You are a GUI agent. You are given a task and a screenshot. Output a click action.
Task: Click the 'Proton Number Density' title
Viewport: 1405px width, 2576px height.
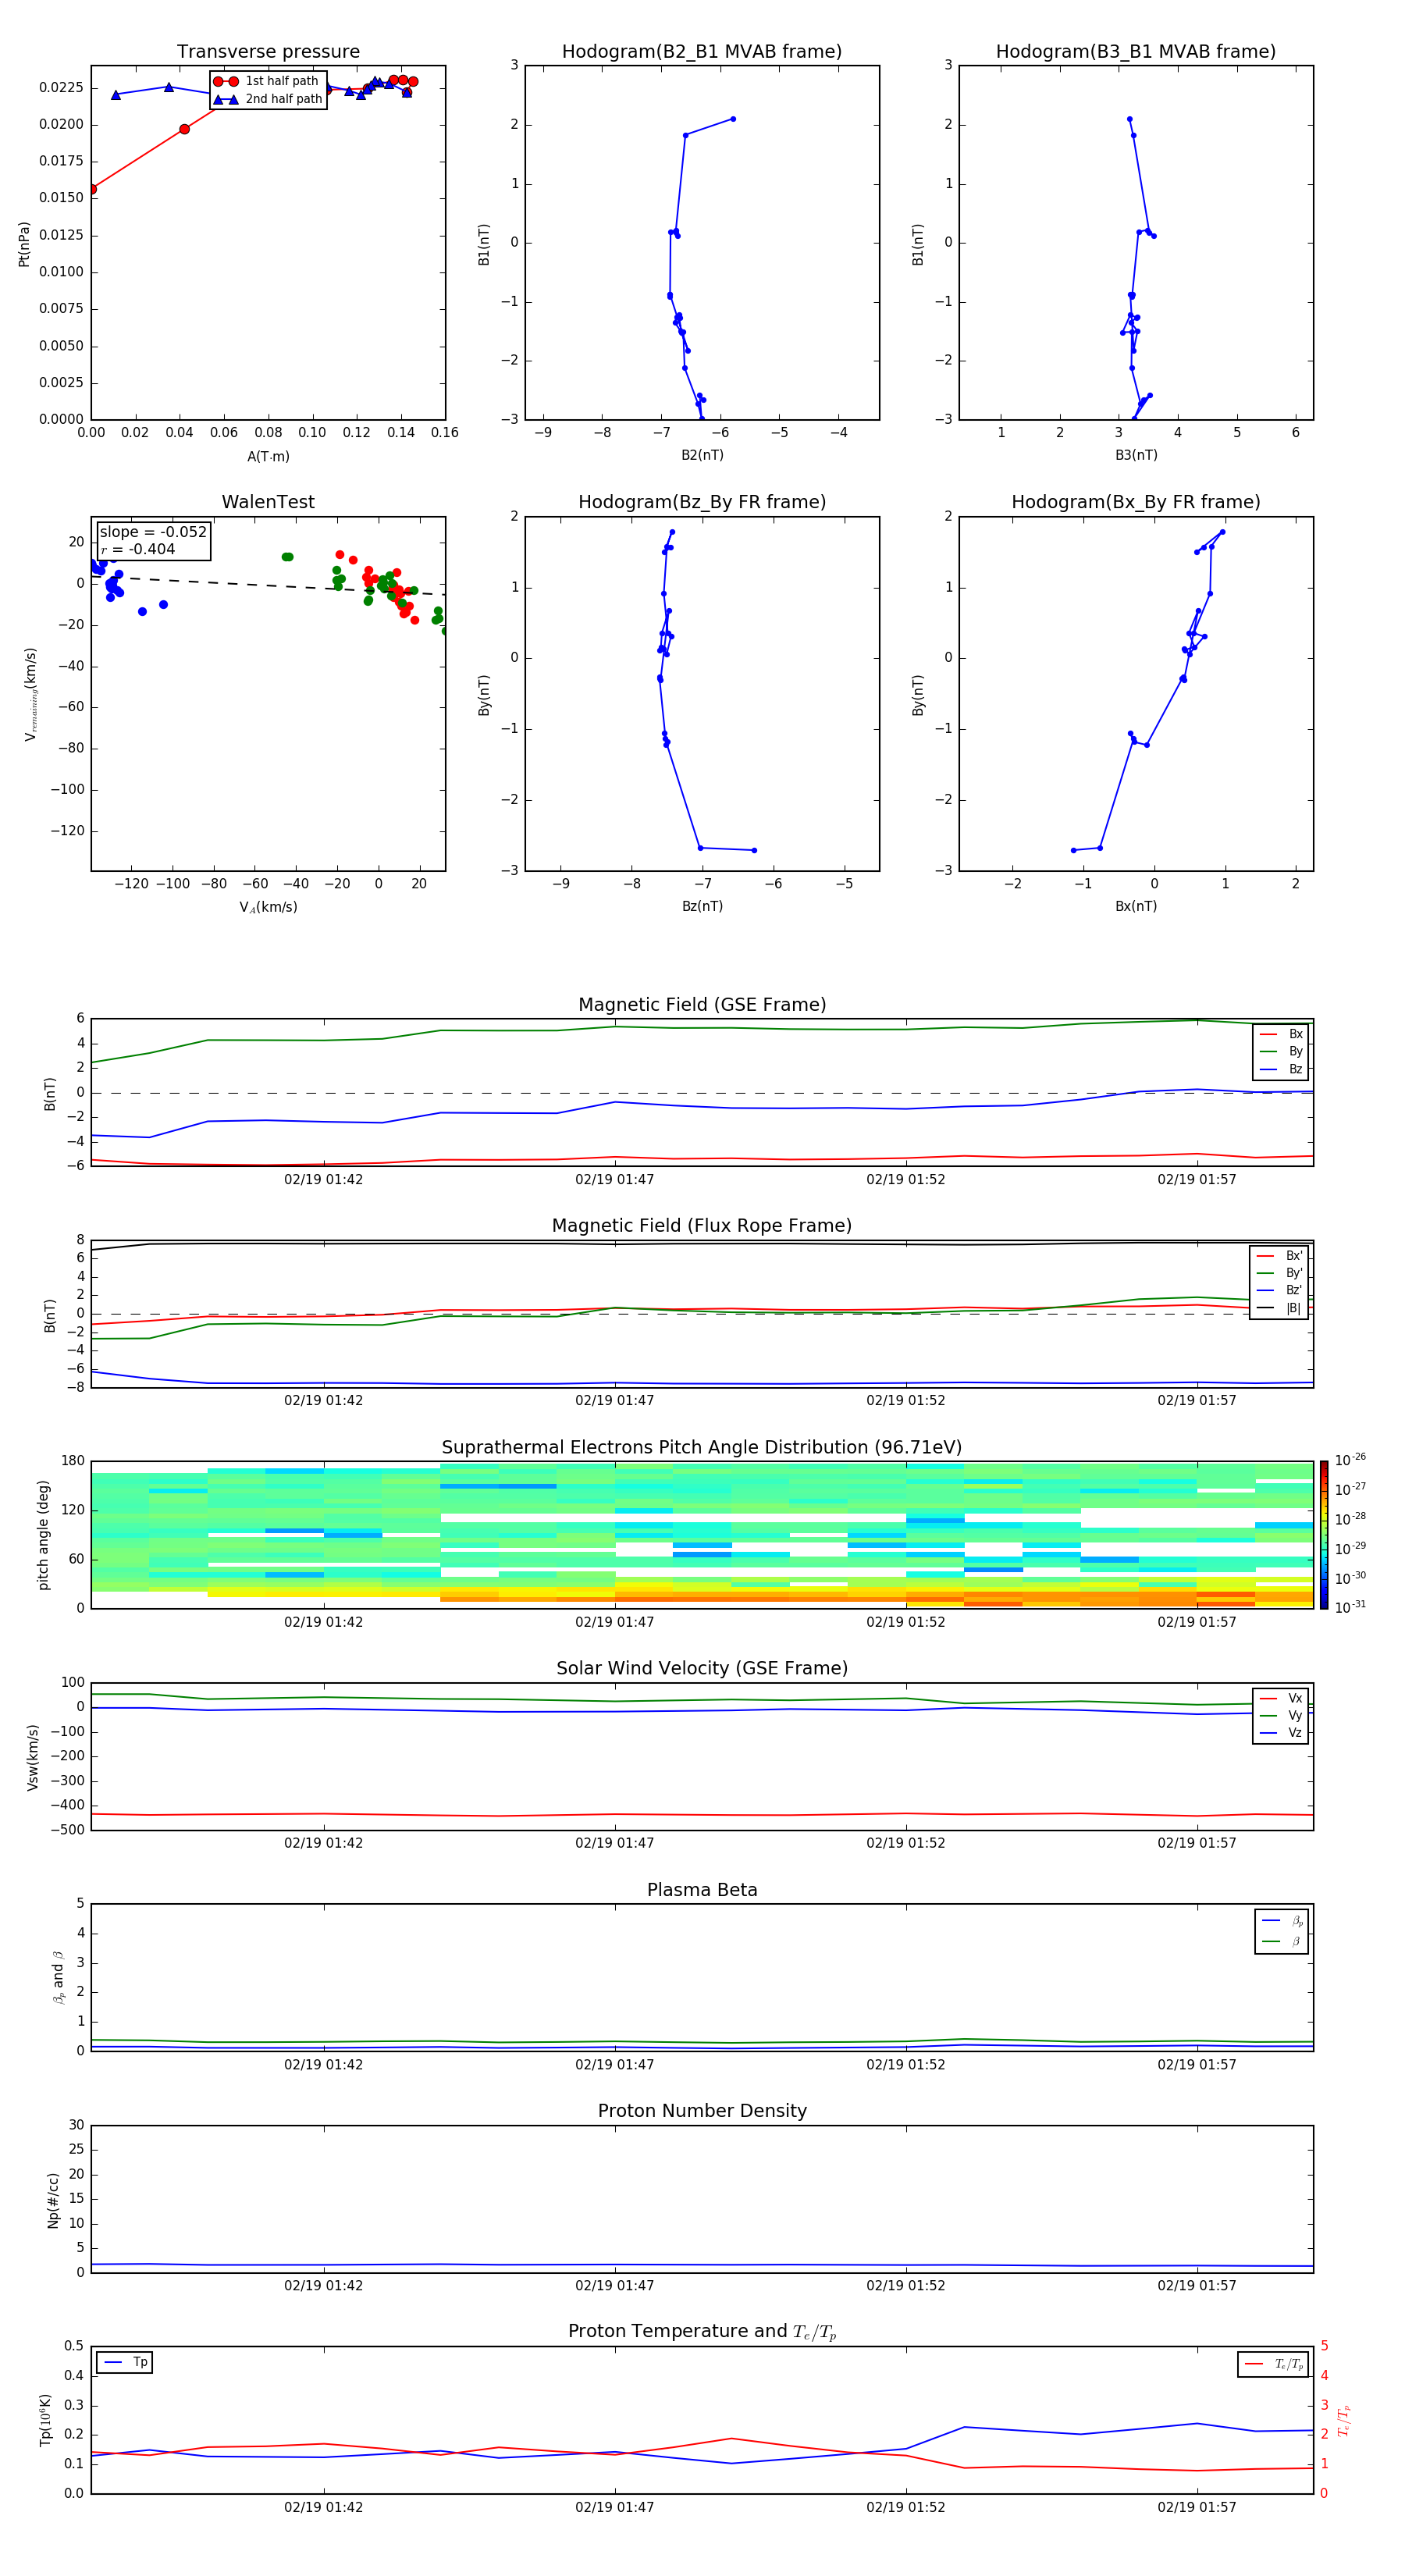702,2111
